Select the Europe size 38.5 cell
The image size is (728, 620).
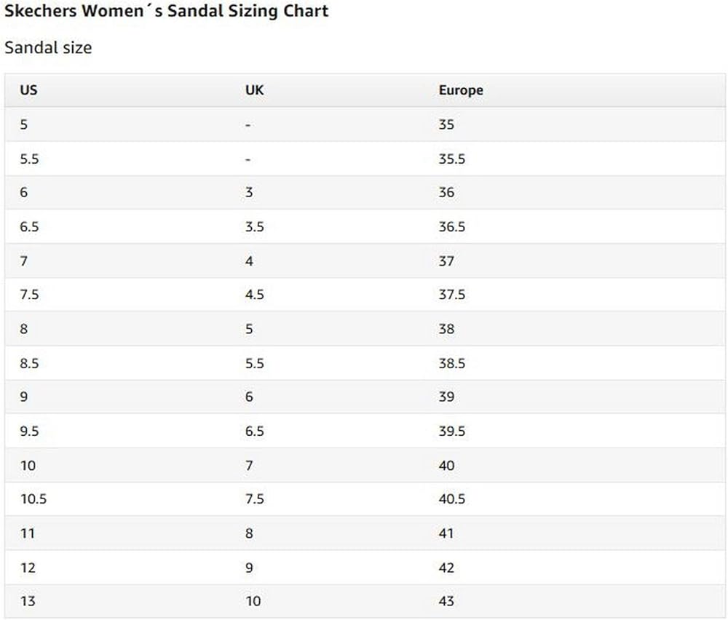[452, 363]
